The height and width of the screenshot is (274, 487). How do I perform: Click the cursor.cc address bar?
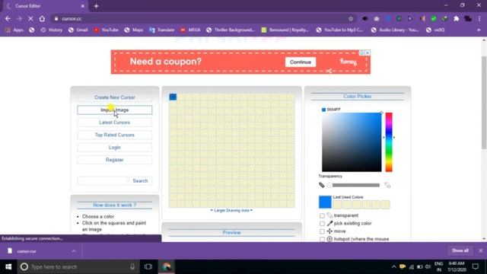coord(199,18)
